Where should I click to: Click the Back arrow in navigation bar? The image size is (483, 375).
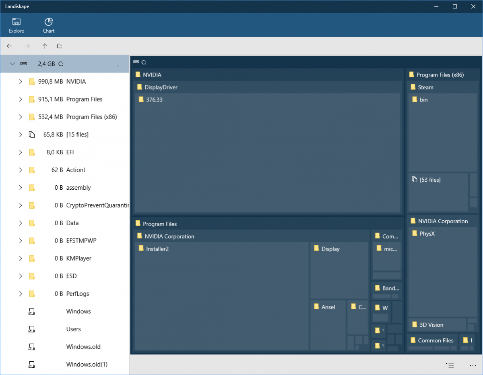pyautogui.click(x=9, y=46)
